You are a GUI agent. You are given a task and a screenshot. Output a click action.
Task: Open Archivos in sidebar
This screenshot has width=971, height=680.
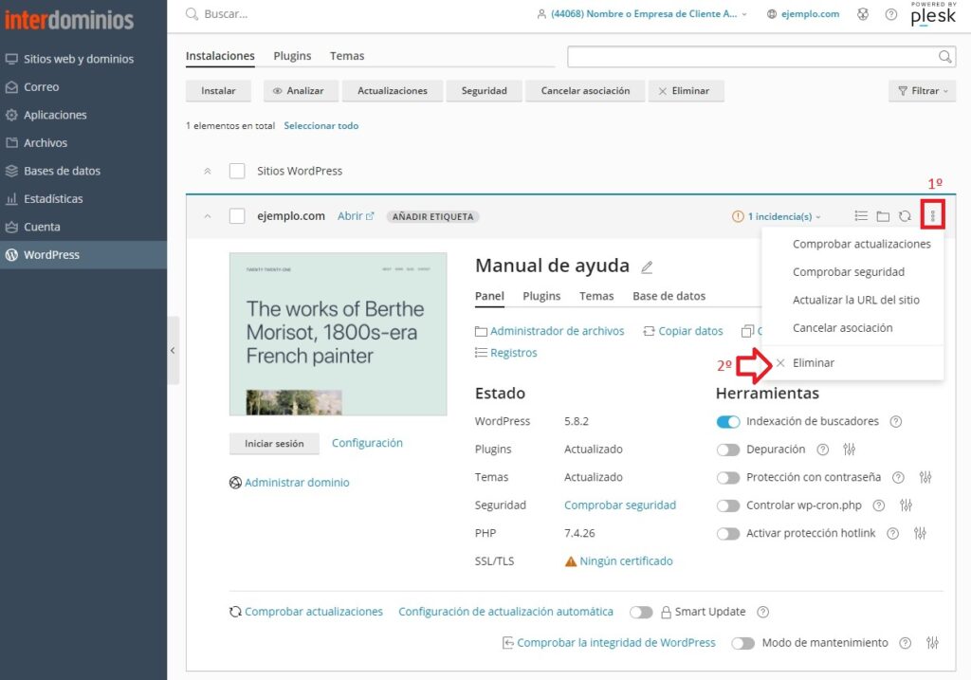(x=46, y=143)
